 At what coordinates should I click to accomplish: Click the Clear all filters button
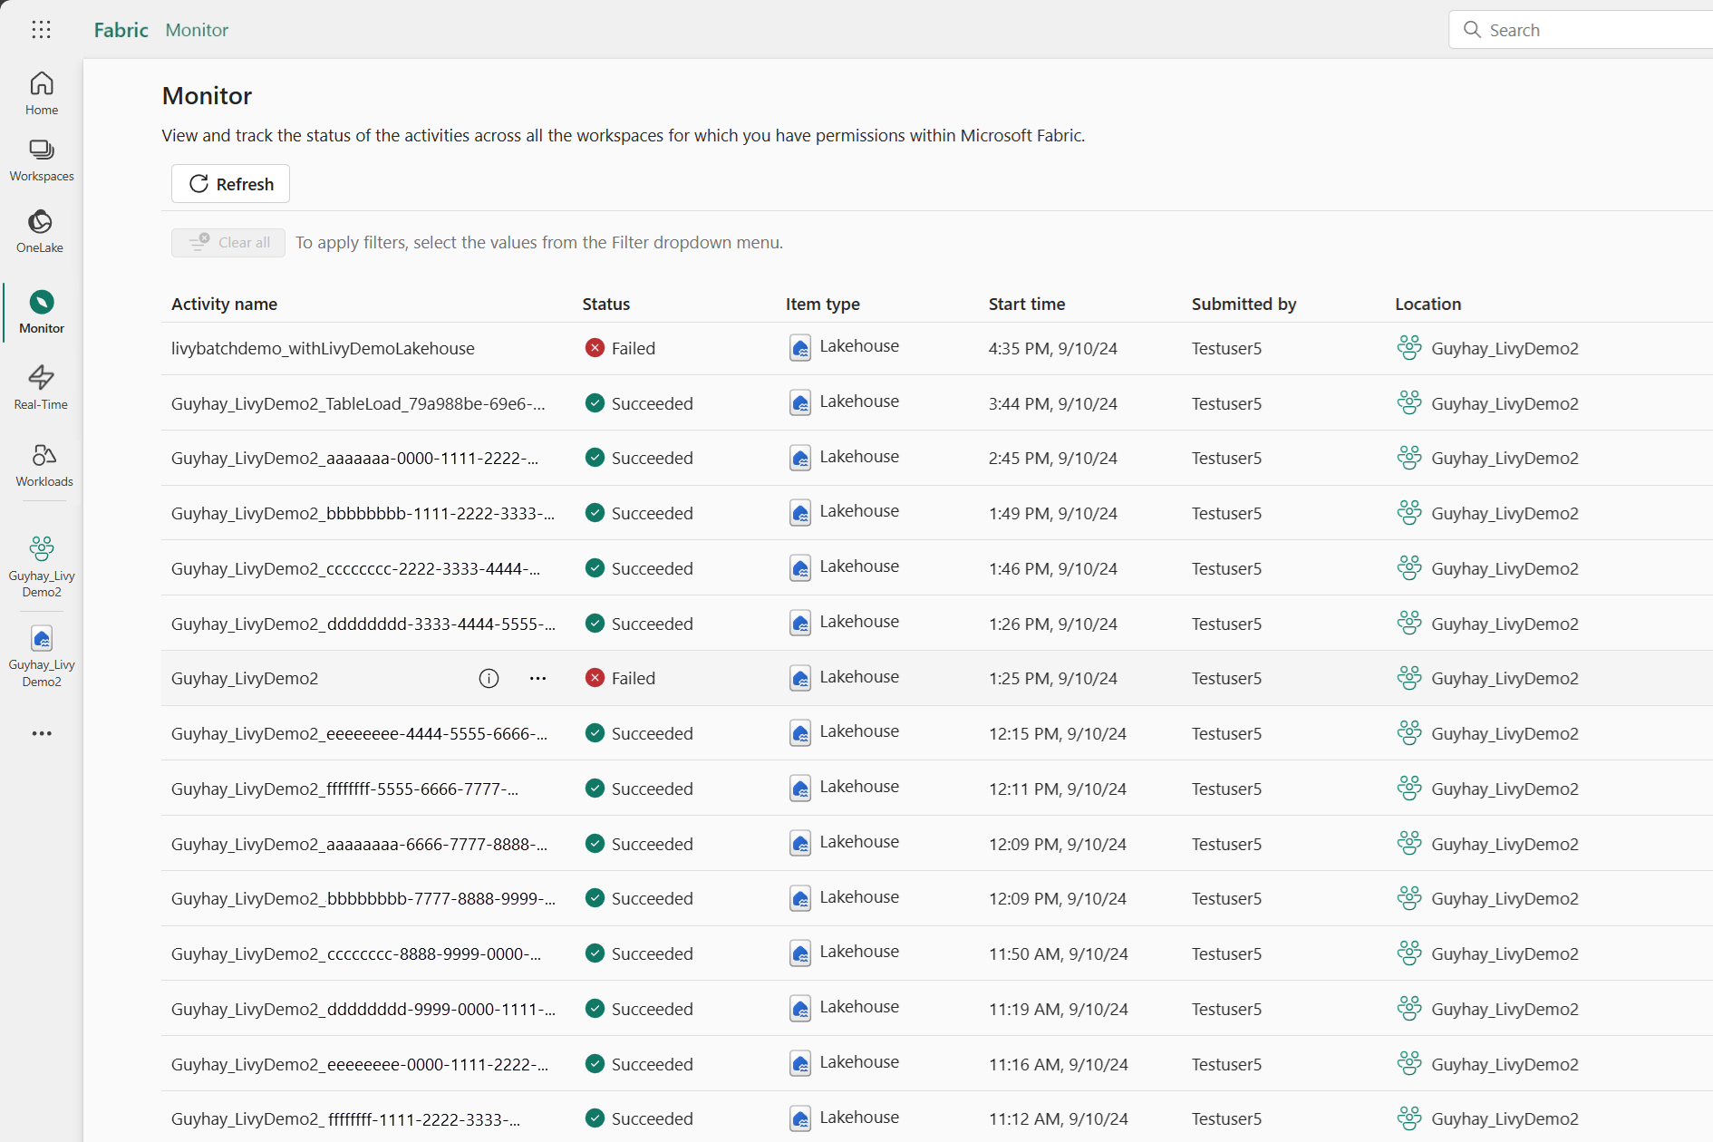point(228,243)
